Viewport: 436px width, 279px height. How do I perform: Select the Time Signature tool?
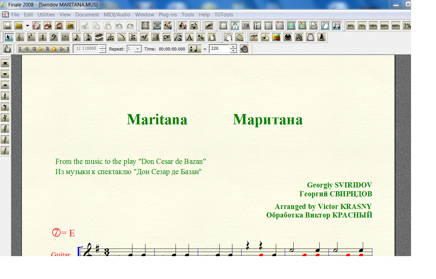(x=42, y=37)
